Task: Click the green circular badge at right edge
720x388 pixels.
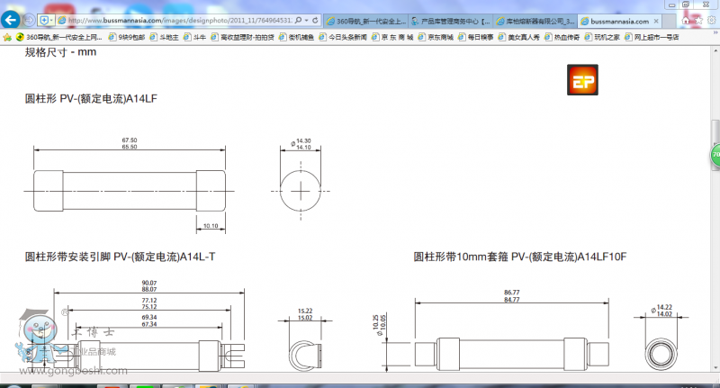Action: (715, 155)
